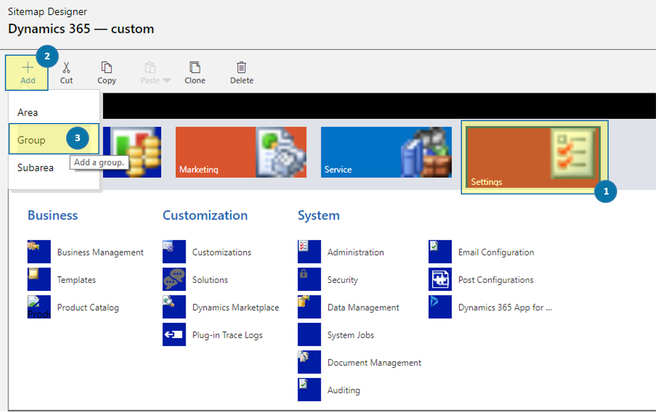659x412 pixels.
Task: Open the Paste dropdown arrow
Action: pos(167,81)
